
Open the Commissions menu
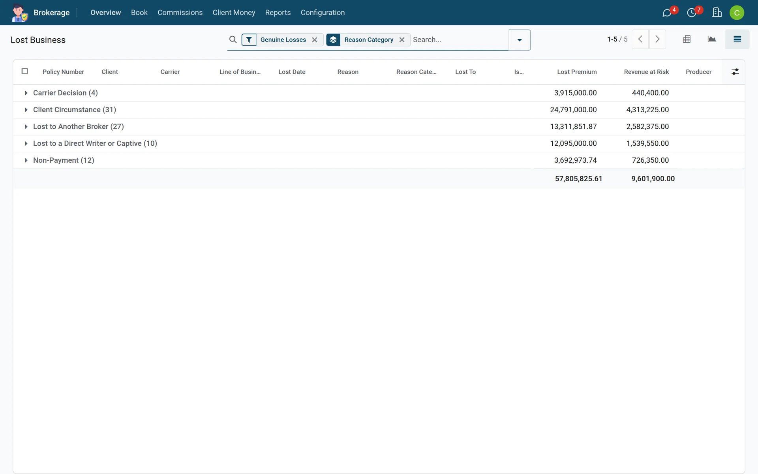pyautogui.click(x=180, y=13)
